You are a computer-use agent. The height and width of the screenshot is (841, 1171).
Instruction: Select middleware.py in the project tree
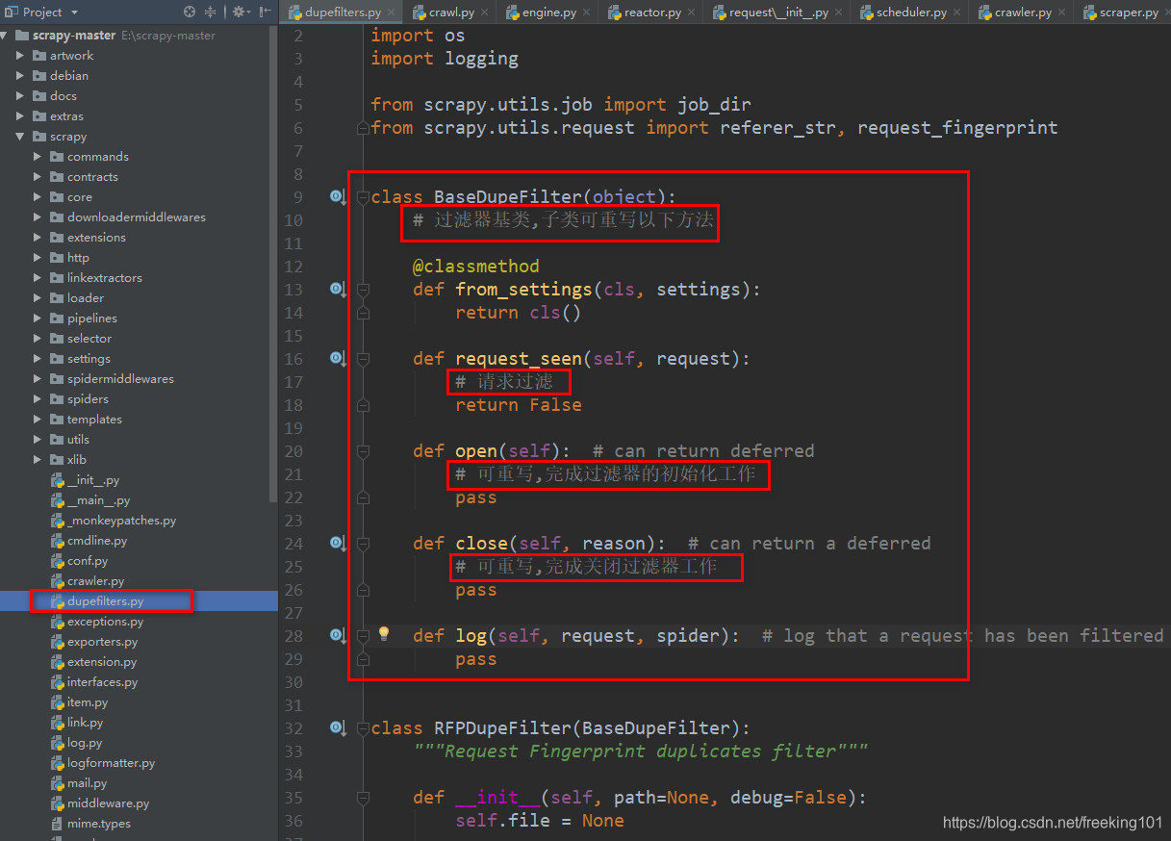click(x=139, y=803)
